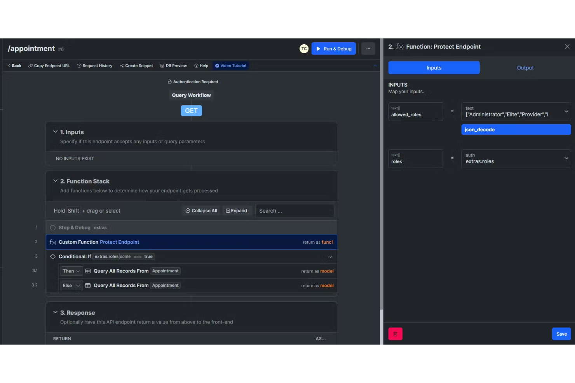The width and height of the screenshot is (575, 383).
Task: Click the Run & Debug button
Action: pyautogui.click(x=333, y=49)
